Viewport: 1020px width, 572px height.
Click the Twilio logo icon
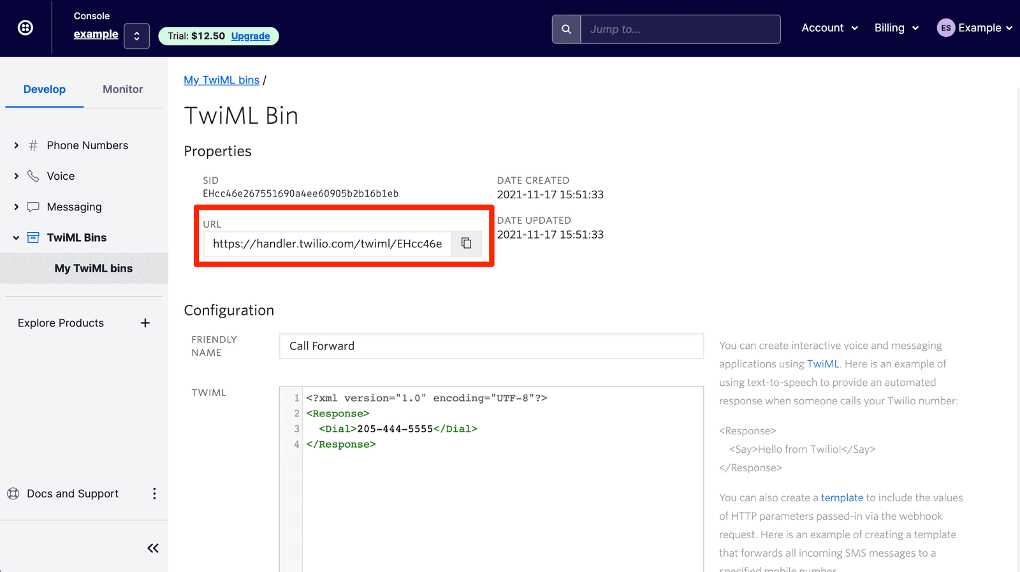pyautogui.click(x=25, y=27)
